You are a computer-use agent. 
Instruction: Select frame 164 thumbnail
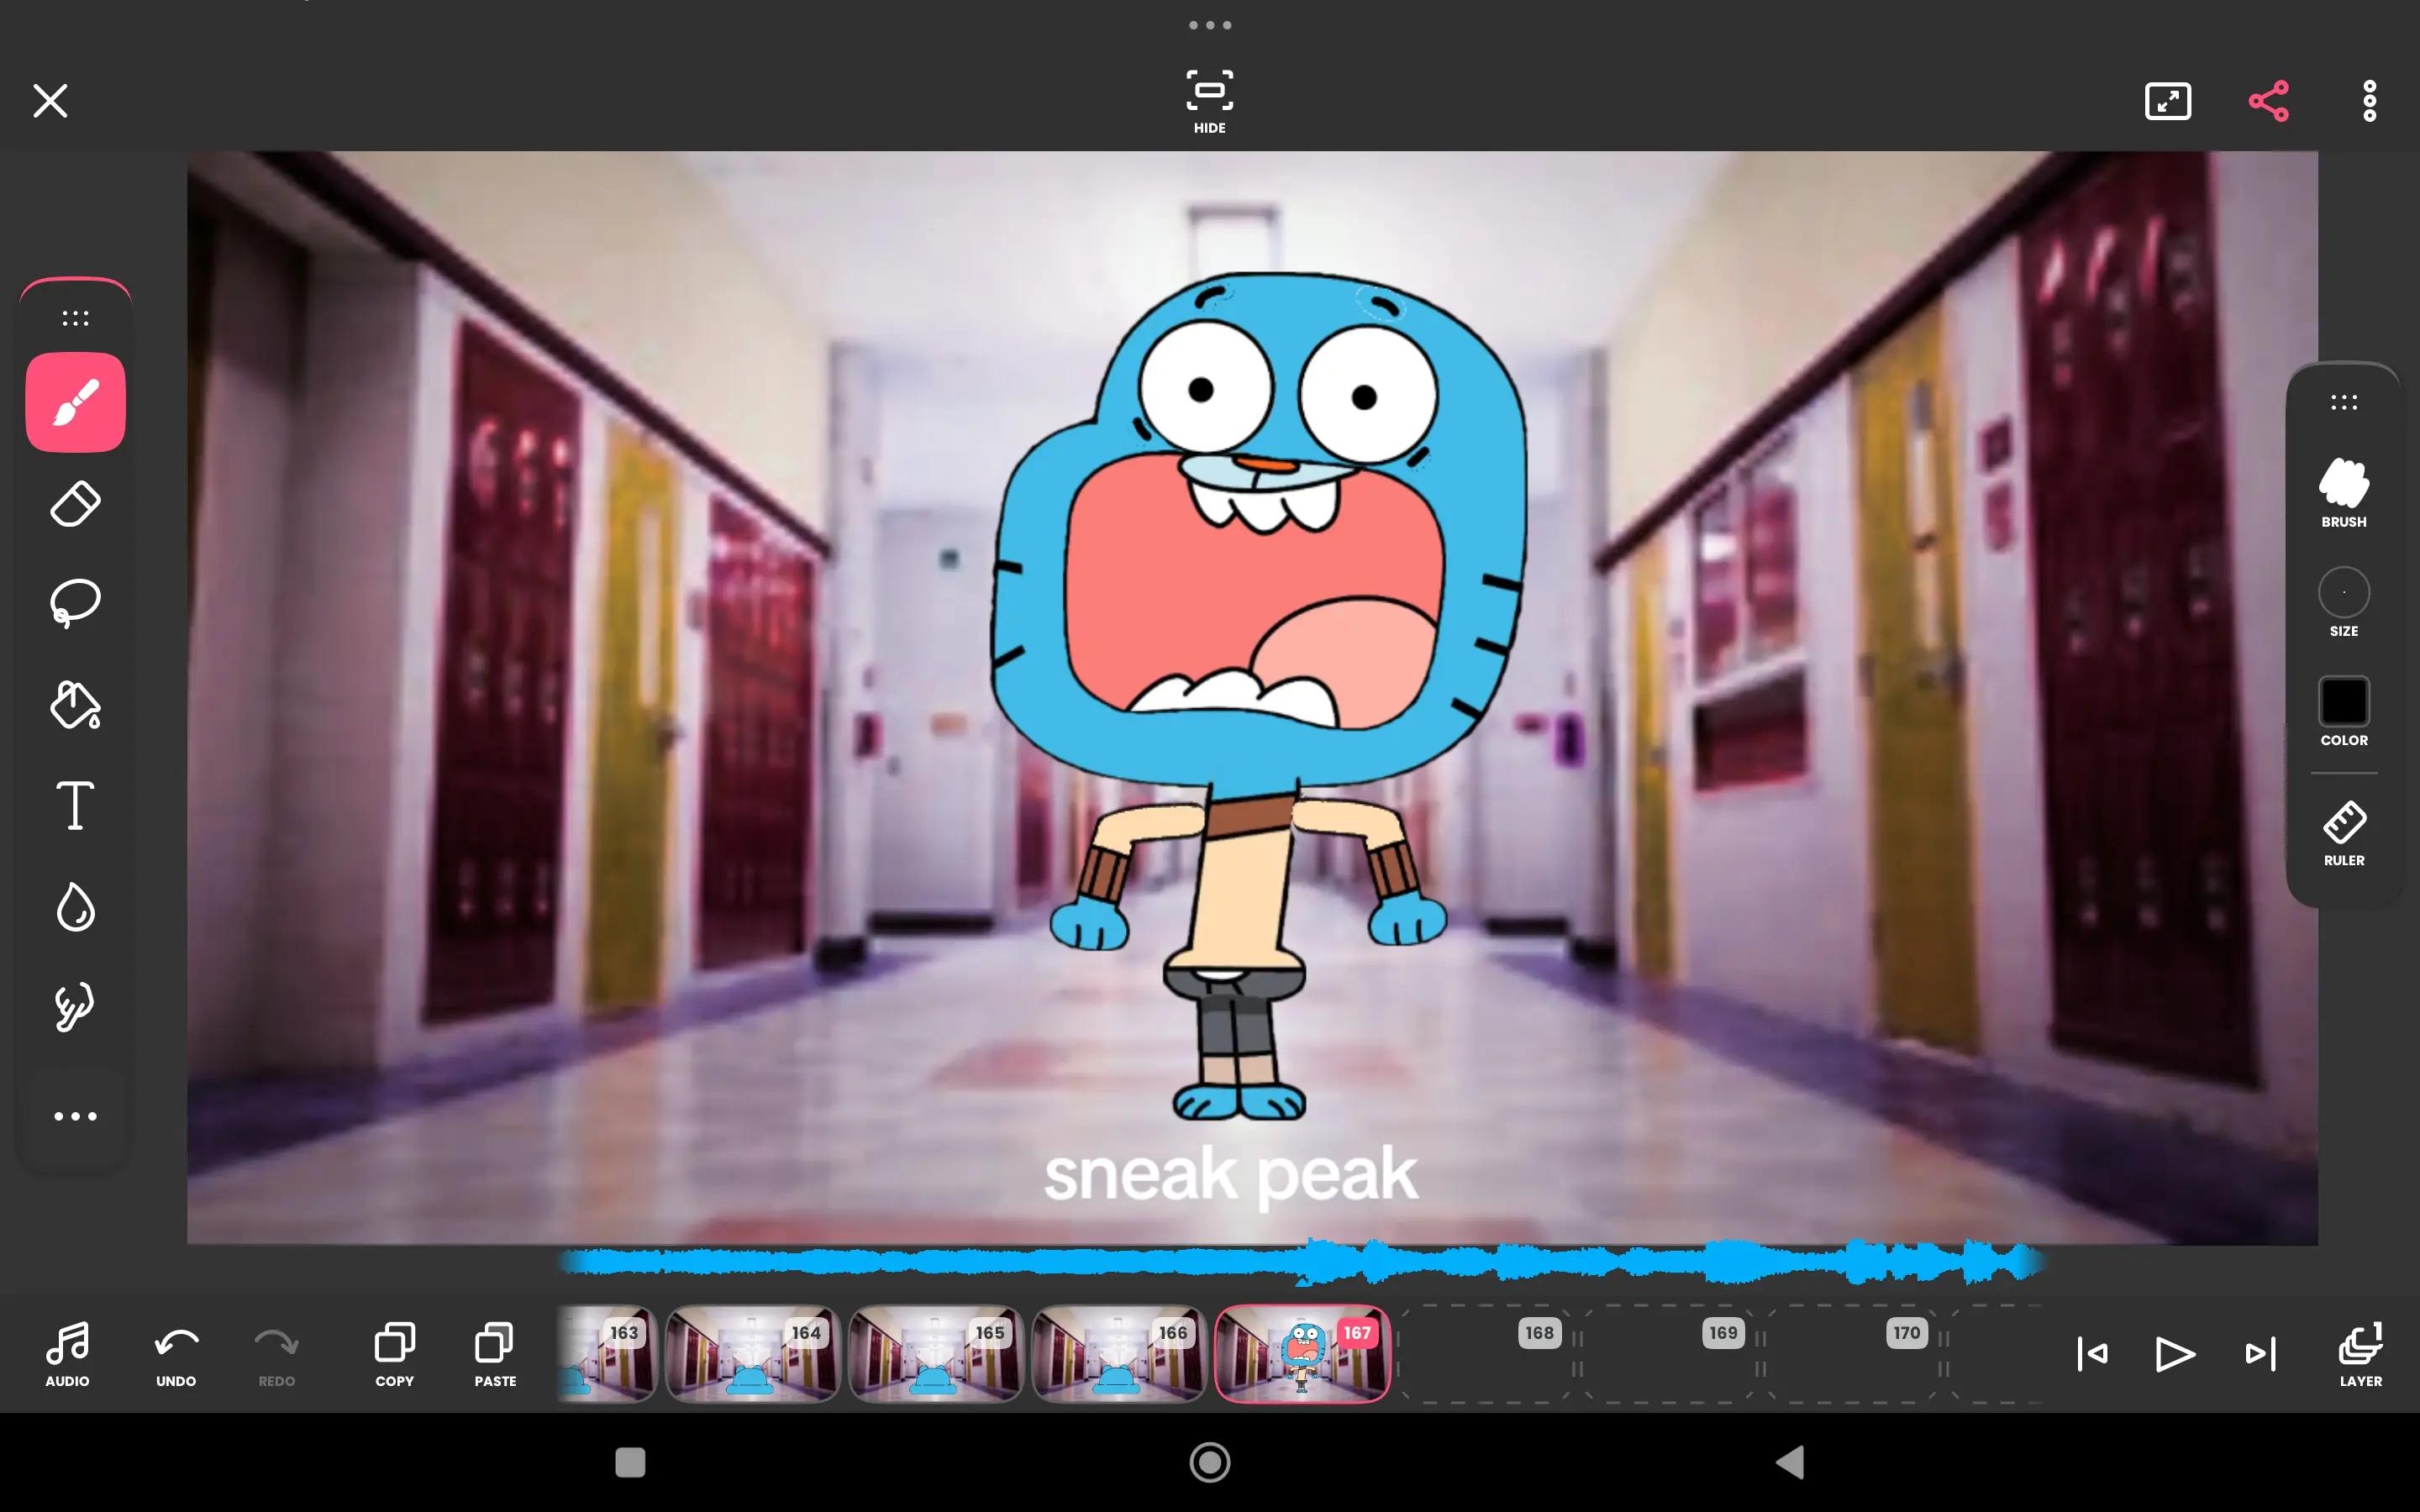click(x=753, y=1354)
